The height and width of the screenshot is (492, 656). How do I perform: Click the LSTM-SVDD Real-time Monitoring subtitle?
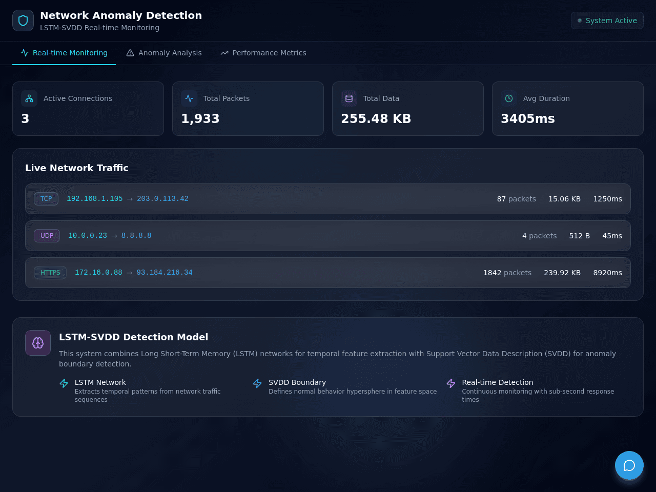pyautogui.click(x=99, y=28)
